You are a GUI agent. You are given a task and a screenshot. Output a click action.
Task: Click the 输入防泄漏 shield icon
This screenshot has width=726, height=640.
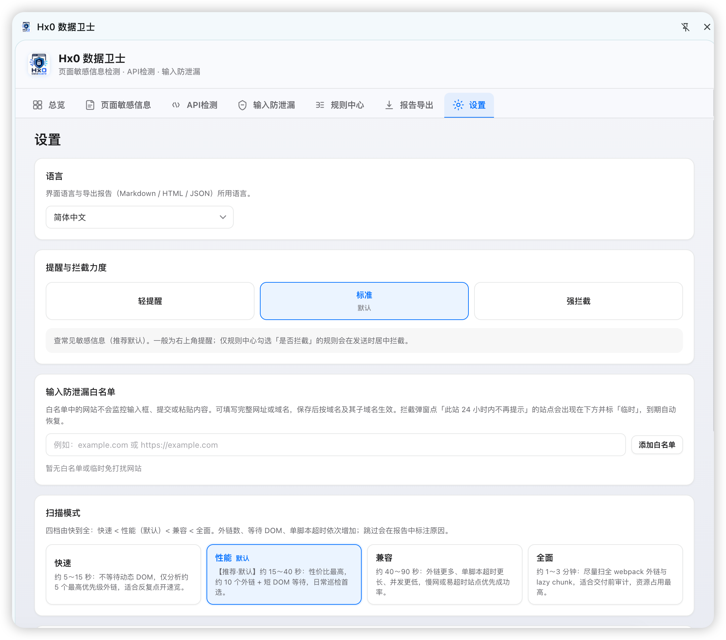tap(242, 105)
